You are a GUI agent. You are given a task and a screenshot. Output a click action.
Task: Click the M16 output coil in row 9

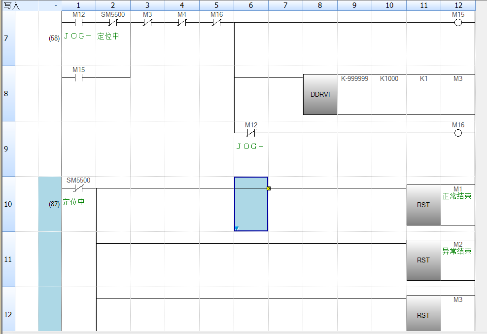tap(458, 133)
